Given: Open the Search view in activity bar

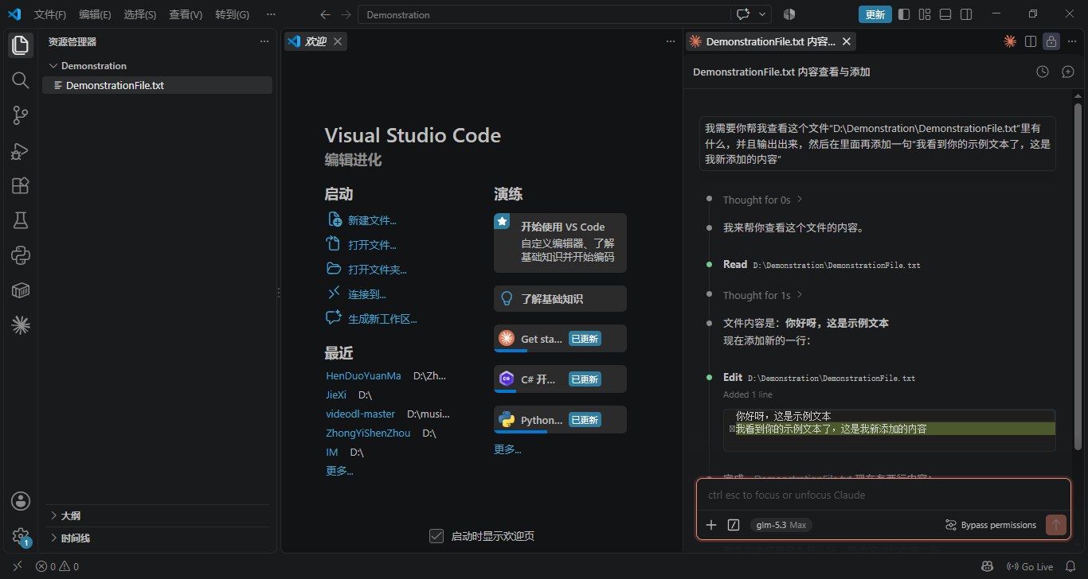Looking at the screenshot, I should [x=21, y=80].
